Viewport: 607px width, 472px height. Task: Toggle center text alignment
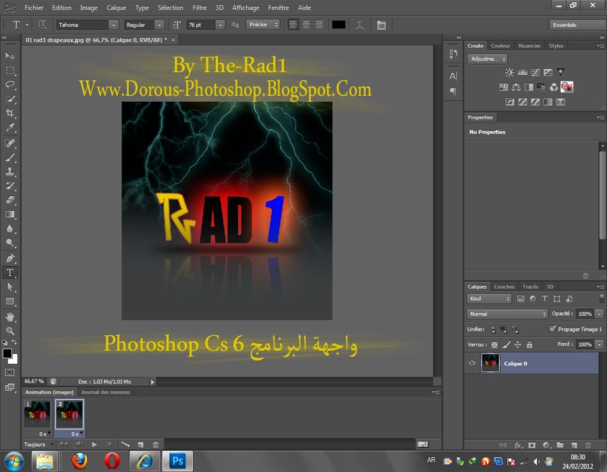click(x=306, y=25)
